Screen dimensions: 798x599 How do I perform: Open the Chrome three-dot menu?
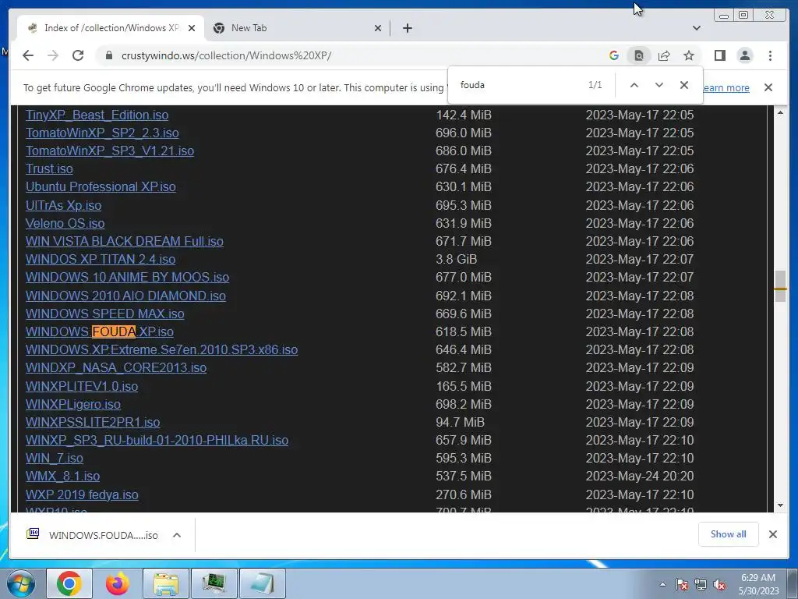(770, 55)
